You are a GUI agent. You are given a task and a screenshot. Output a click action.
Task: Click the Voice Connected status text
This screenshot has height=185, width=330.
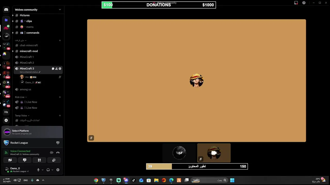click(x=20, y=151)
